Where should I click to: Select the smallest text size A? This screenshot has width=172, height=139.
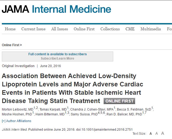point(151,134)
